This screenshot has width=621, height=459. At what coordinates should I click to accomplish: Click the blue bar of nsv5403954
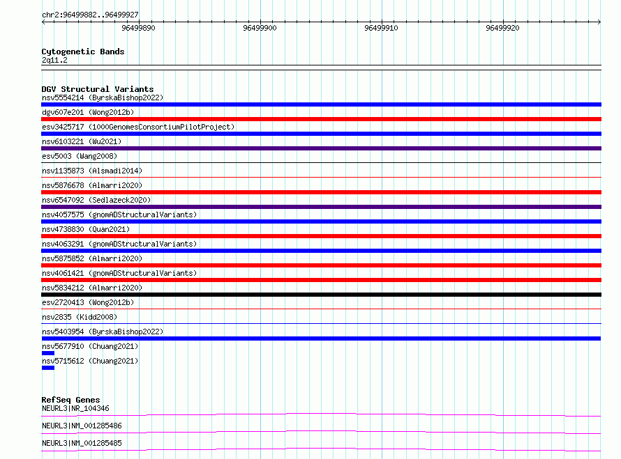[321, 339]
